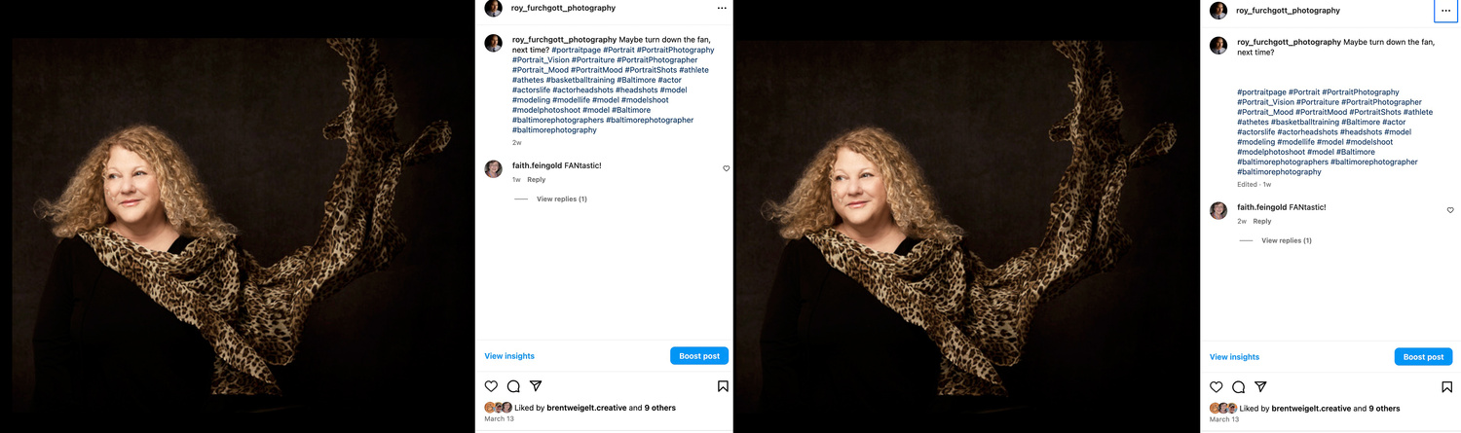Click Boost post button on left-hand post
The width and height of the screenshot is (1461, 433).
[699, 356]
